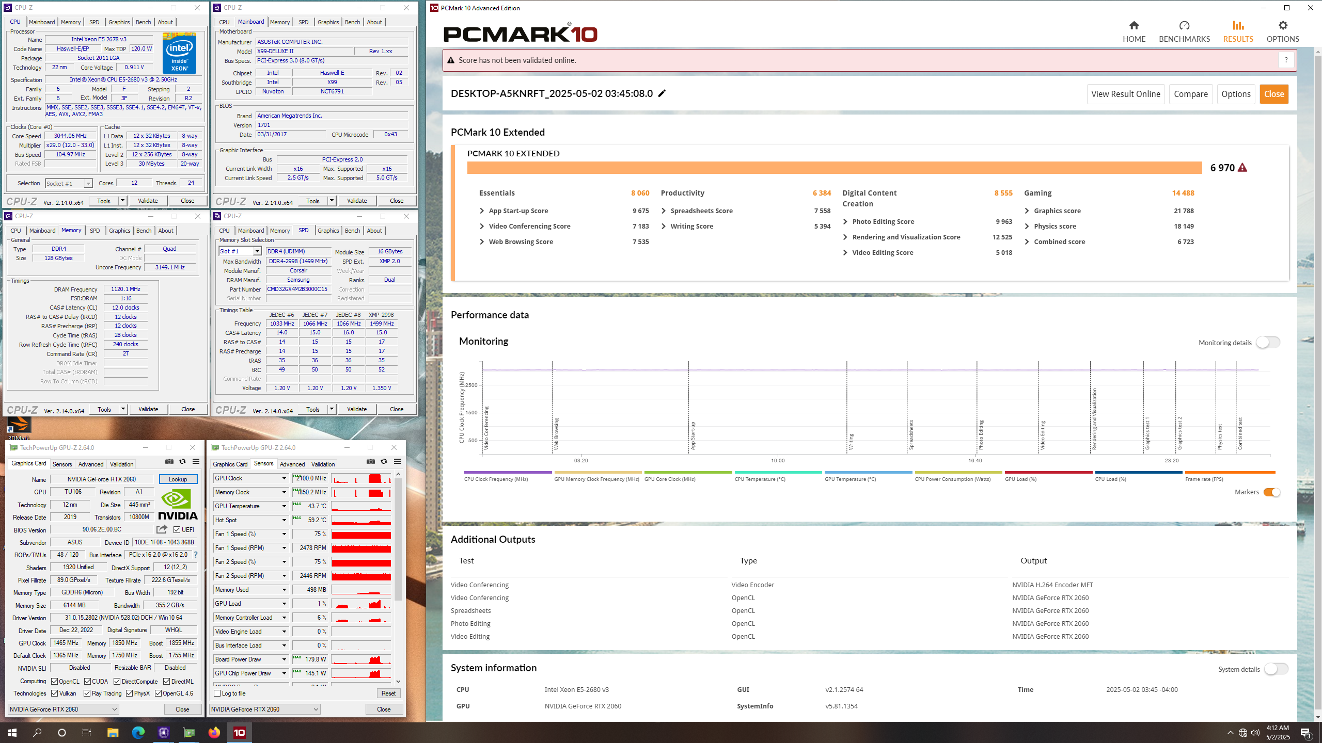The width and height of the screenshot is (1322, 743).
Task: Launch Microsoft Edge from the taskbar
Action: tap(138, 732)
